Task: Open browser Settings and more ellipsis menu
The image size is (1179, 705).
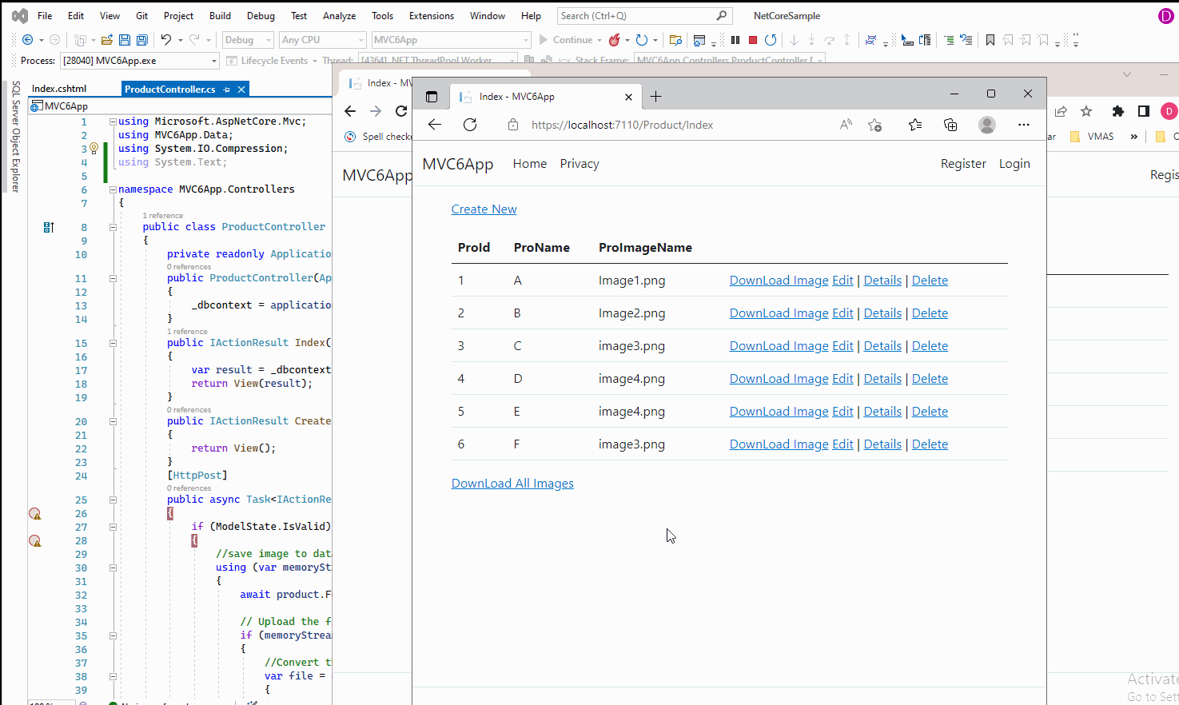Action: [x=1023, y=125]
